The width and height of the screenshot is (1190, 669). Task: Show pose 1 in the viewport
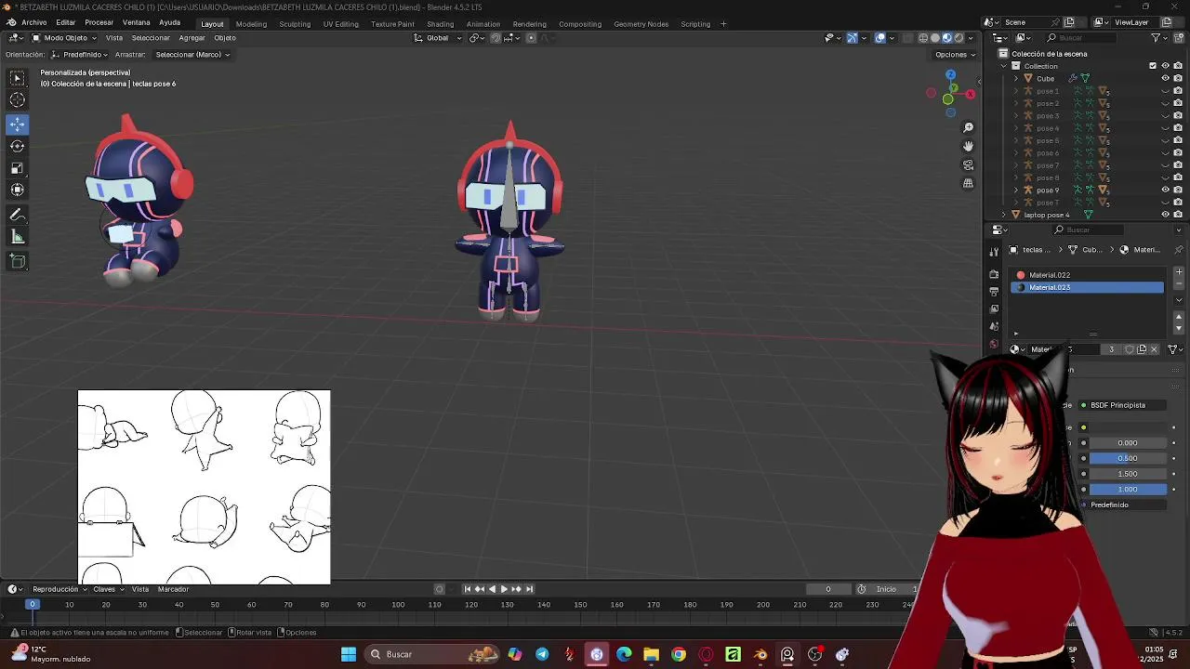tap(1166, 91)
